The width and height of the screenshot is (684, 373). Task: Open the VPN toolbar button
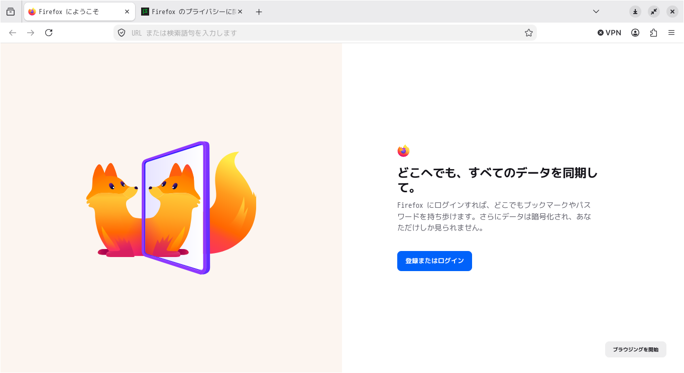pos(609,33)
